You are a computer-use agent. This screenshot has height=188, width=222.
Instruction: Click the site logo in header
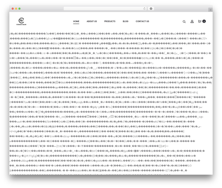(21, 21)
